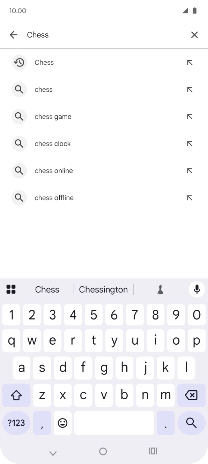This screenshot has width=208, height=464.
Task: Open the emoji picker on the keyboard
Action: (x=62, y=423)
